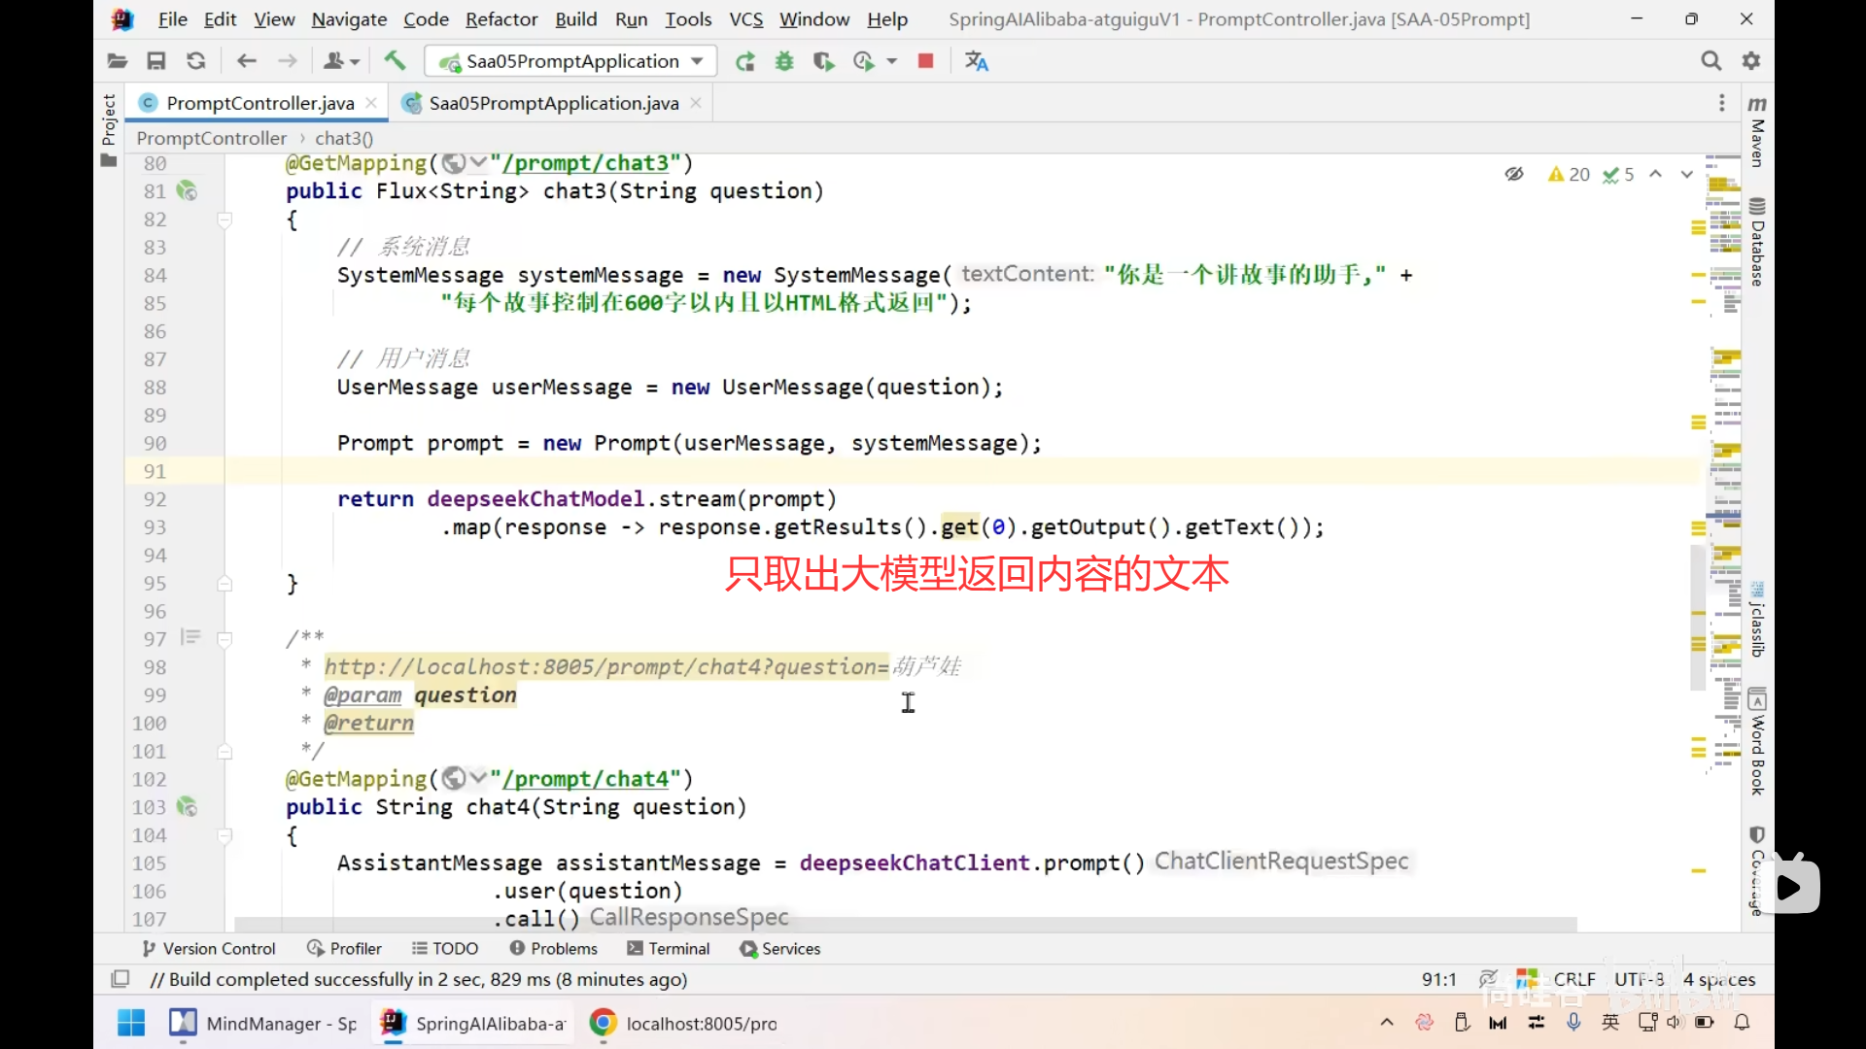This screenshot has width=1866, height=1049.
Task: Click the Build hammer icon
Action: click(395, 61)
